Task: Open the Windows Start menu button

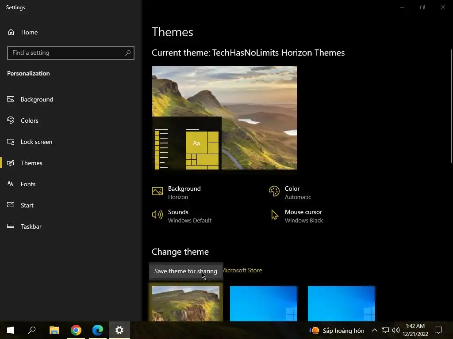Action: (x=11, y=330)
